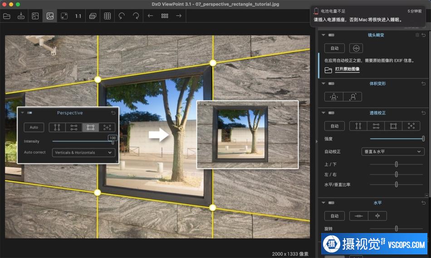431x258 pixels.
Task: Click the 体积变形 panel title
Action: coord(377,83)
